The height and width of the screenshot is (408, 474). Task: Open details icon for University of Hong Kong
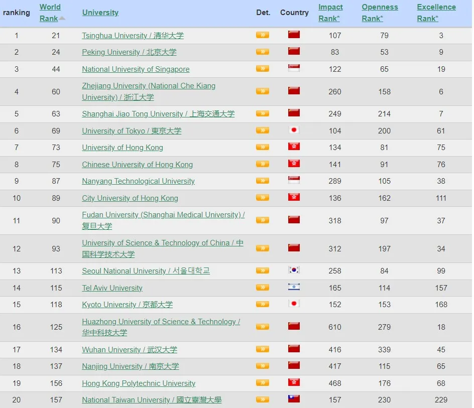[x=263, y=147]
